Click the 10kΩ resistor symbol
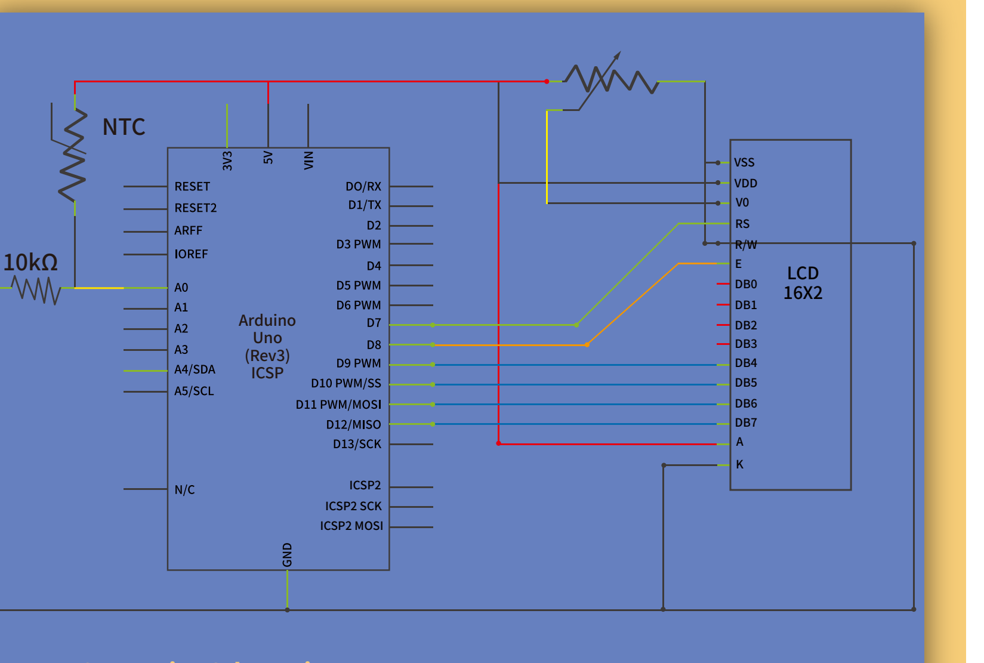The width and height of the screenshot is (984, 663). click(36, 289)
